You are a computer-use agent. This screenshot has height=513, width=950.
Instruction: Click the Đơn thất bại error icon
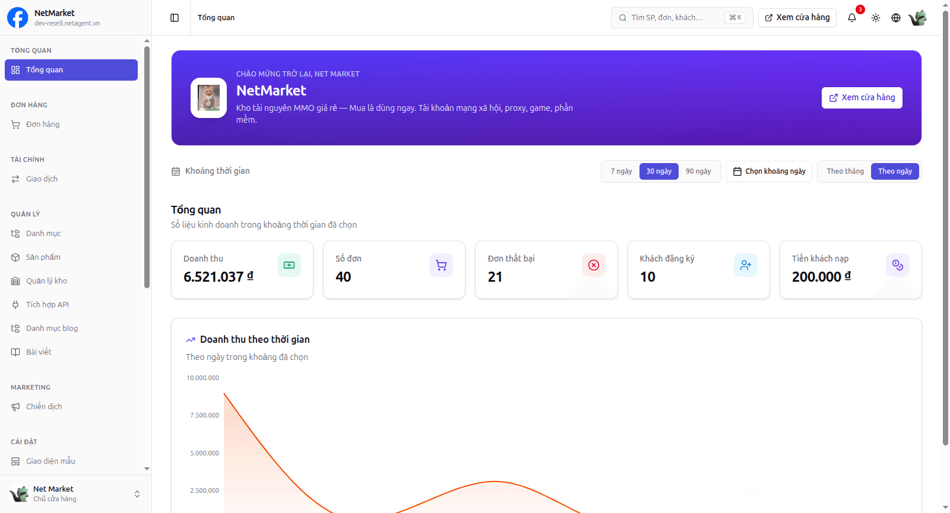point(594,265)
